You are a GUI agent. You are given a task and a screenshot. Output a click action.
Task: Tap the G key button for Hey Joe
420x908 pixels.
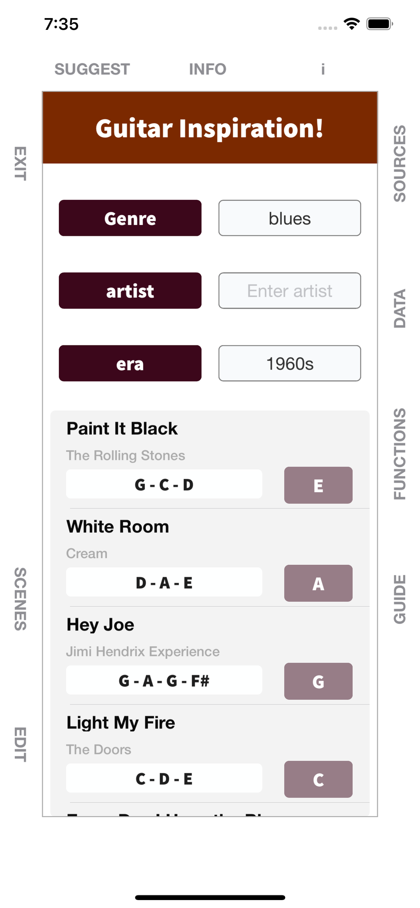pyautogui.click(x=318, y=681)
